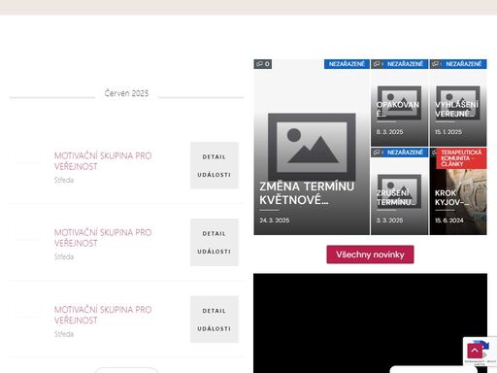Viewport: 497px width, 373px height.
Task: Open Detail události for second event
Action: coord(215,243)
